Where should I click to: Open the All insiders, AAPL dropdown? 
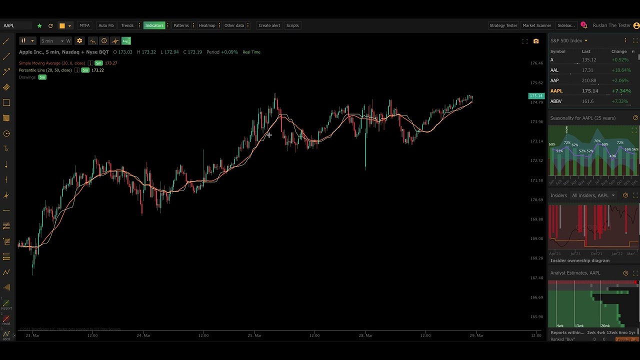(x=593, y=195)
